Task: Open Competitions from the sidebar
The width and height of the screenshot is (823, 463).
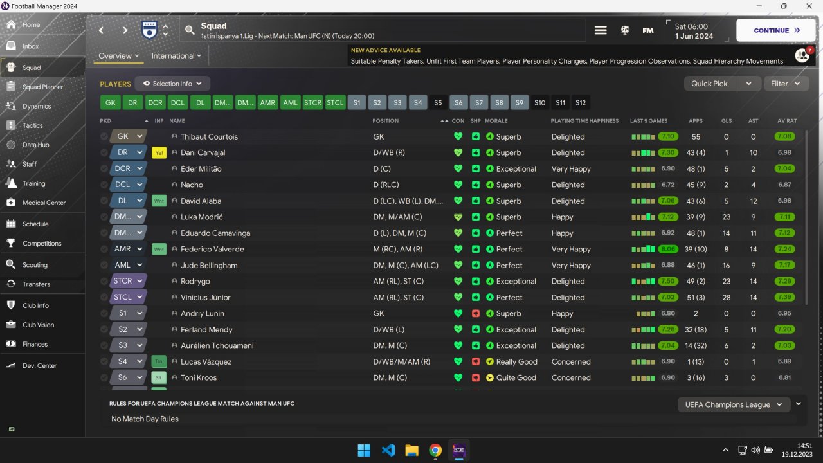Action: click(42, 243)
